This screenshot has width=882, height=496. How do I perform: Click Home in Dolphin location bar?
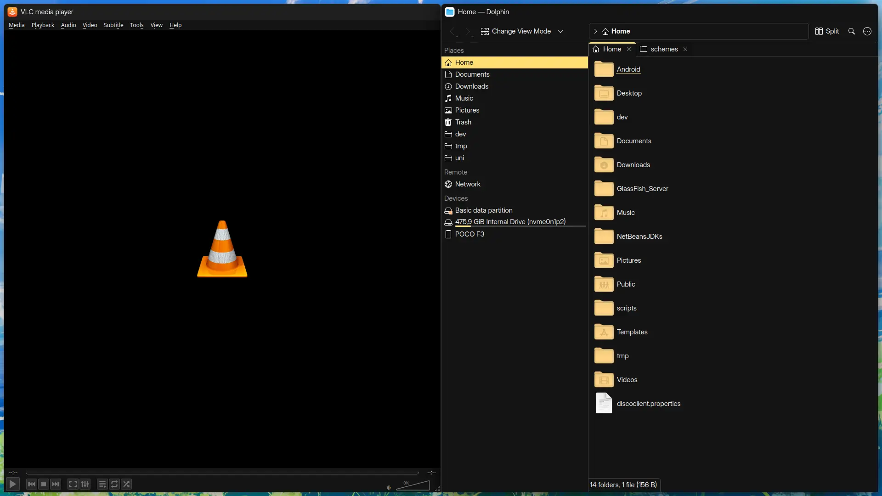(x=616, y=31)
